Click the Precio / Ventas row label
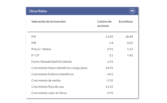167x103 pixels. coord(41,49)
